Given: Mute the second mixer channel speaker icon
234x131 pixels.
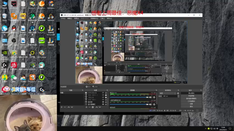Looking at the screenshot, I should click(x=151, y=105).
